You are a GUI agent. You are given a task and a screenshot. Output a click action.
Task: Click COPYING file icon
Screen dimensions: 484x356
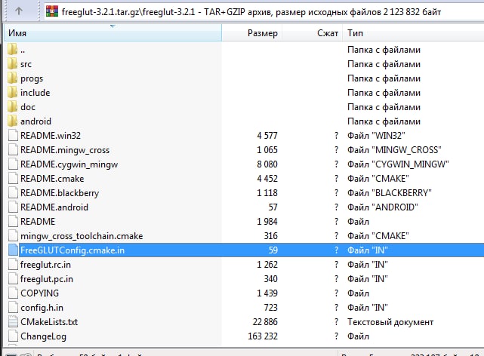point(13,293)
